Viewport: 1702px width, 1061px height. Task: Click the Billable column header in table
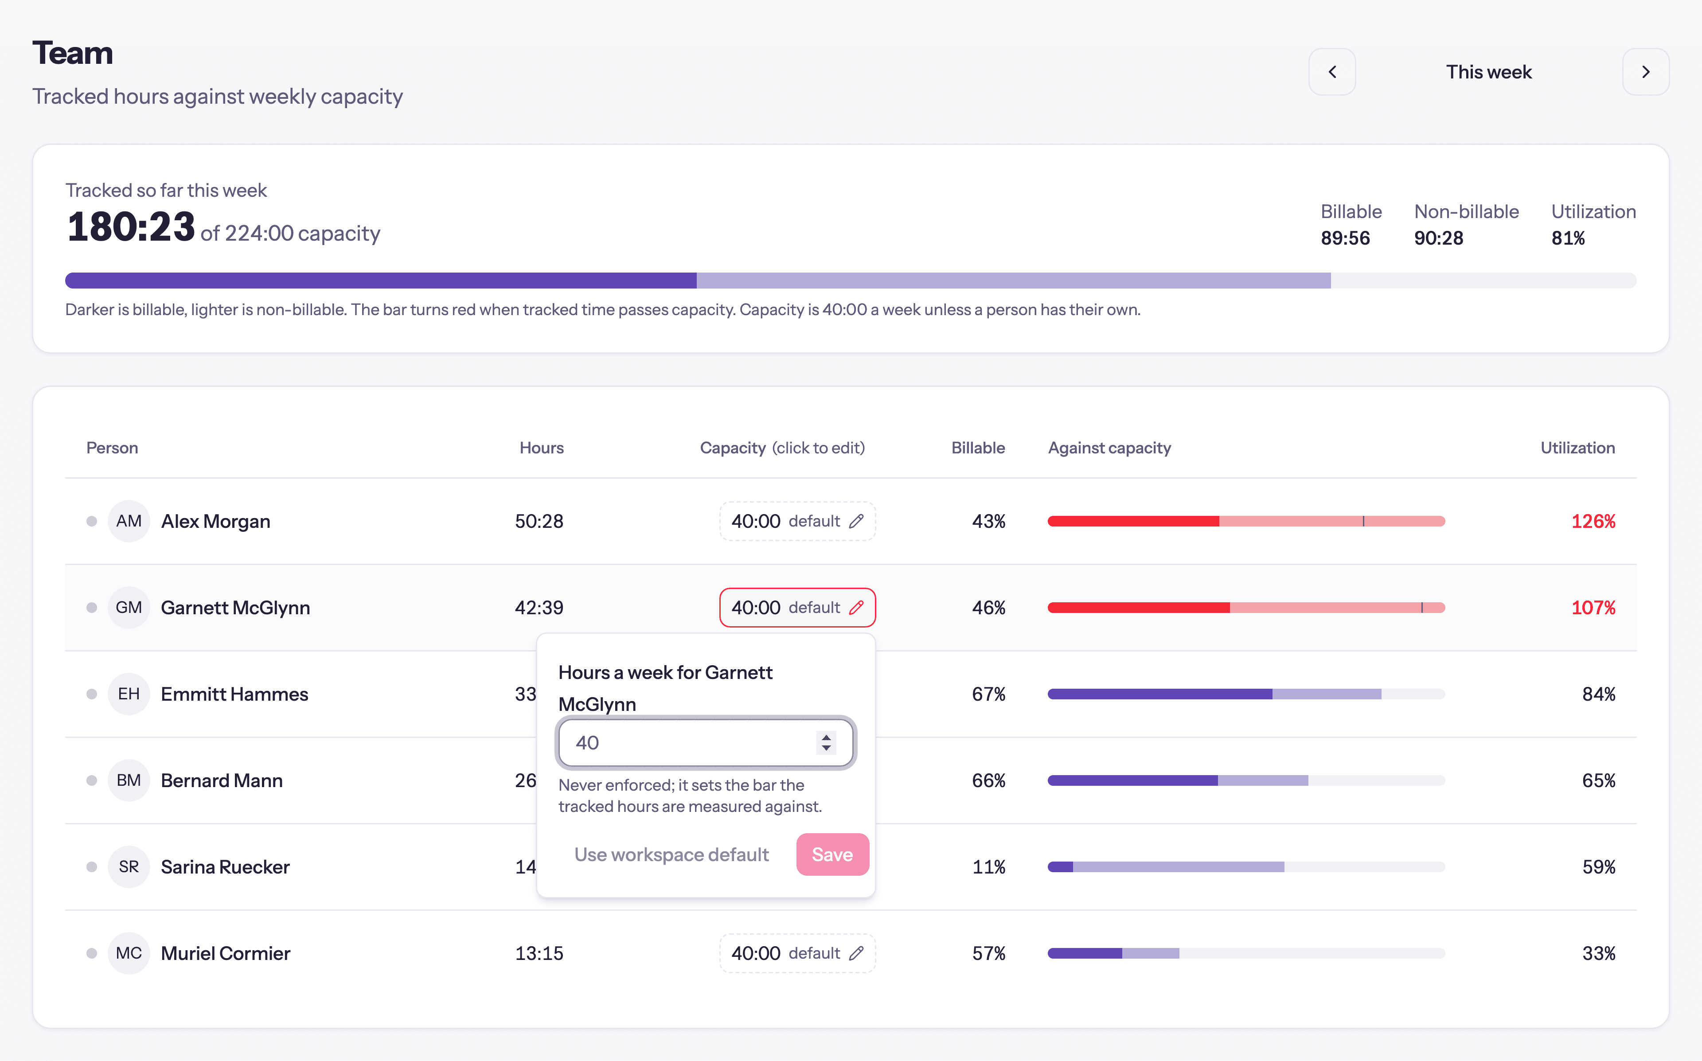coord(978,448)
